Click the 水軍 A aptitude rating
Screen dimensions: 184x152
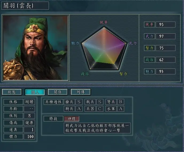pyautogui.click(x=120, y=109)
